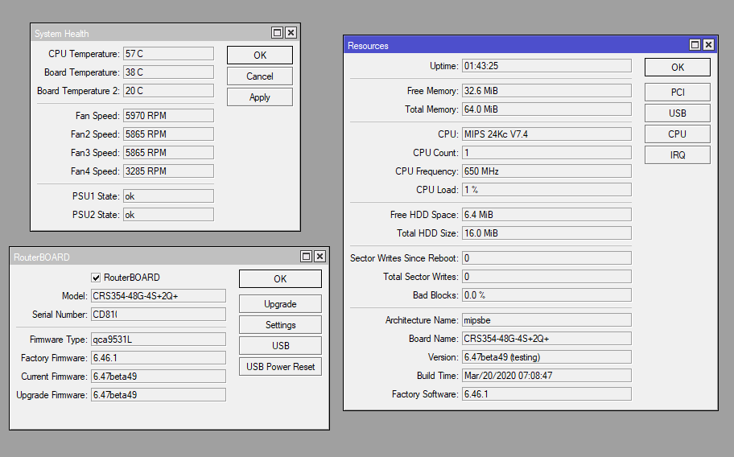Close the System Health window
734x457 pixels.
click(x=291, y=33)
